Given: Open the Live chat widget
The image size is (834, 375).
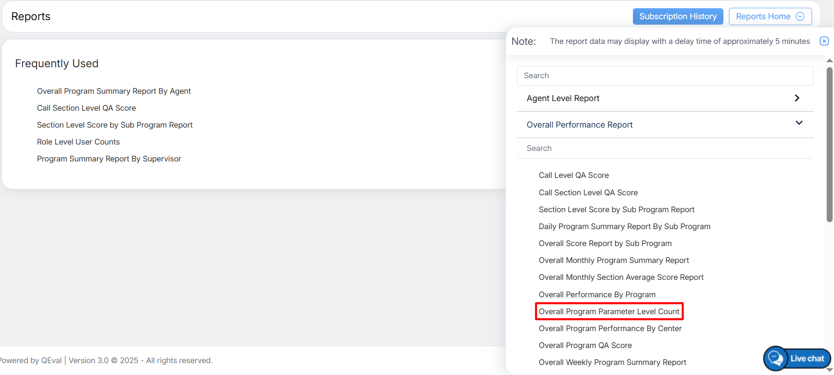Looking at the screenshot, I should pos(797,359).
